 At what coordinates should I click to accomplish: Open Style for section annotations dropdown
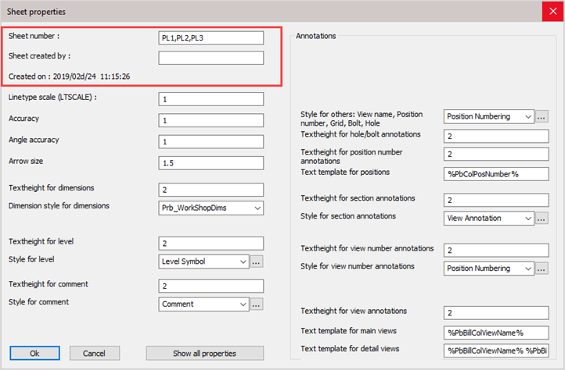489,218
